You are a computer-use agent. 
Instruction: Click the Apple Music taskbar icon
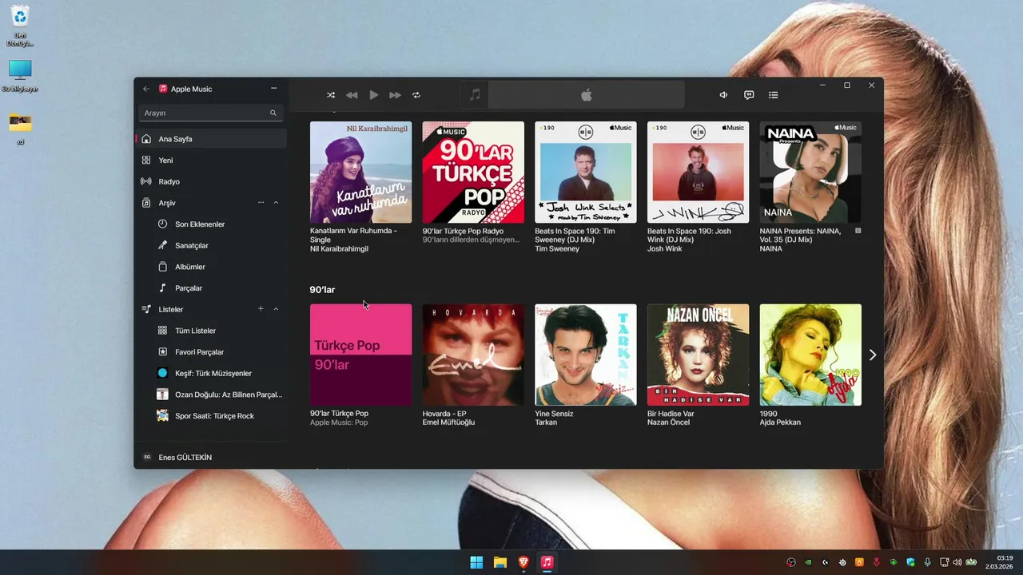pos(547,562)
